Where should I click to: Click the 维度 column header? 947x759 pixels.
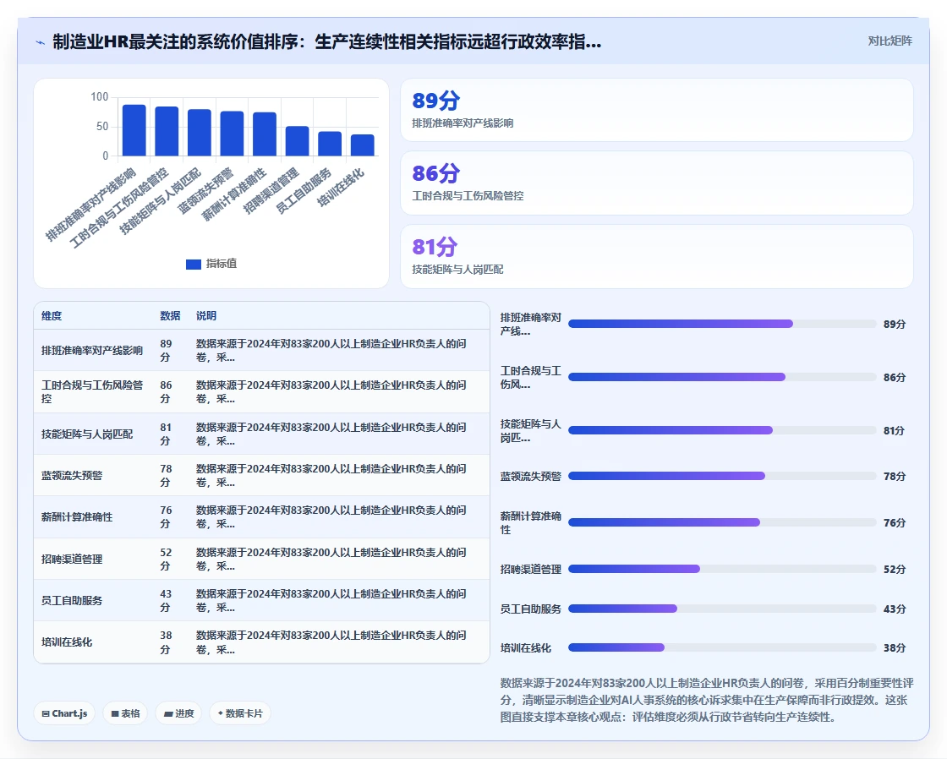click(x=52, y=316)
